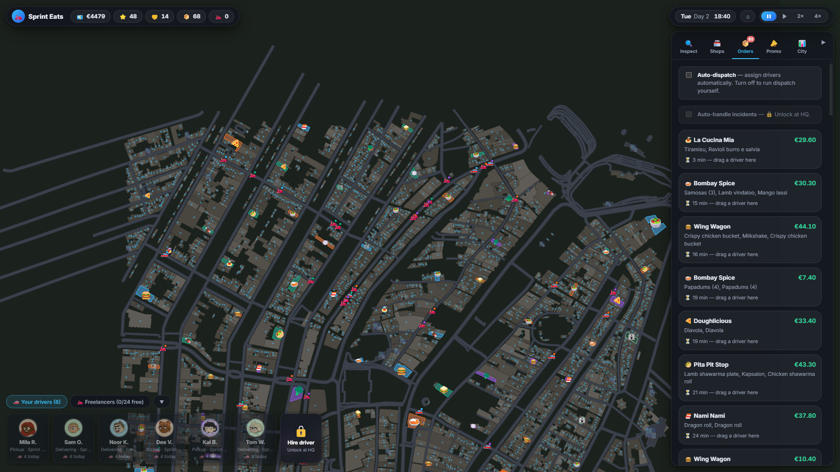Select the Nami Nami €37.80 order

click(750, 425)
